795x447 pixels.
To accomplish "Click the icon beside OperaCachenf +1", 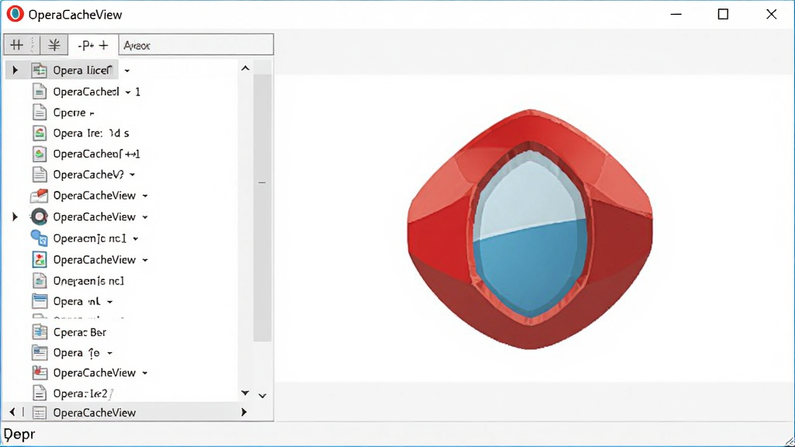I will tap(39, 154).
